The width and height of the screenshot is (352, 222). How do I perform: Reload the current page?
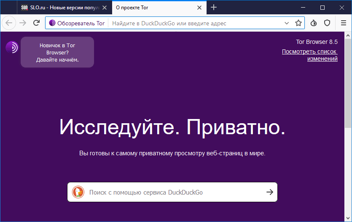(36, 23)
